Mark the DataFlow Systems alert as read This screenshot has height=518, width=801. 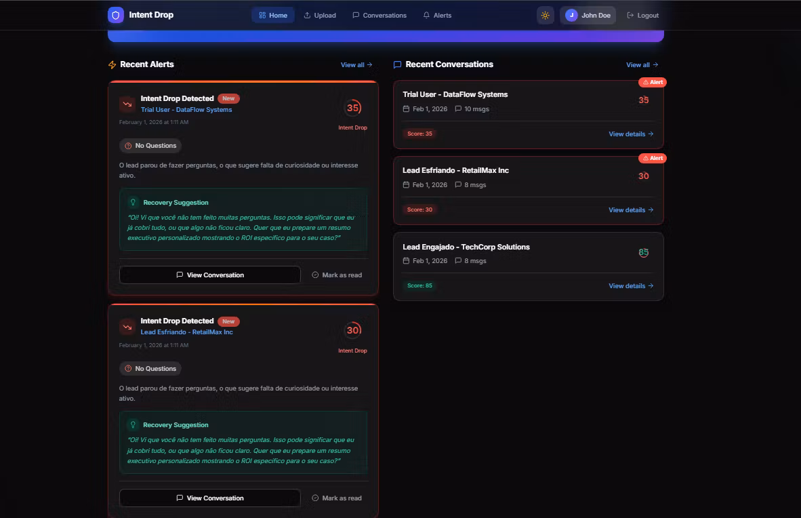(337, 275)
